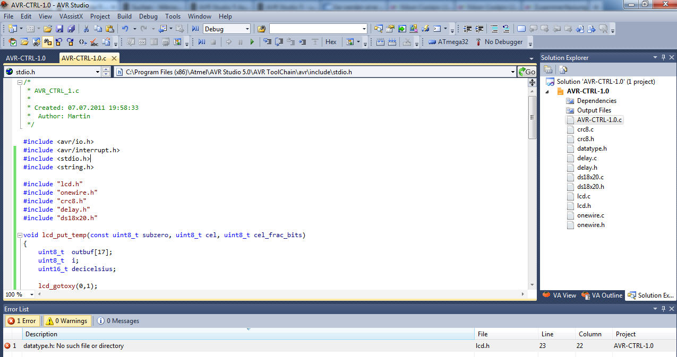
Task: Click the Cut icon on the toolbar
Action: (x=87, y=29)
